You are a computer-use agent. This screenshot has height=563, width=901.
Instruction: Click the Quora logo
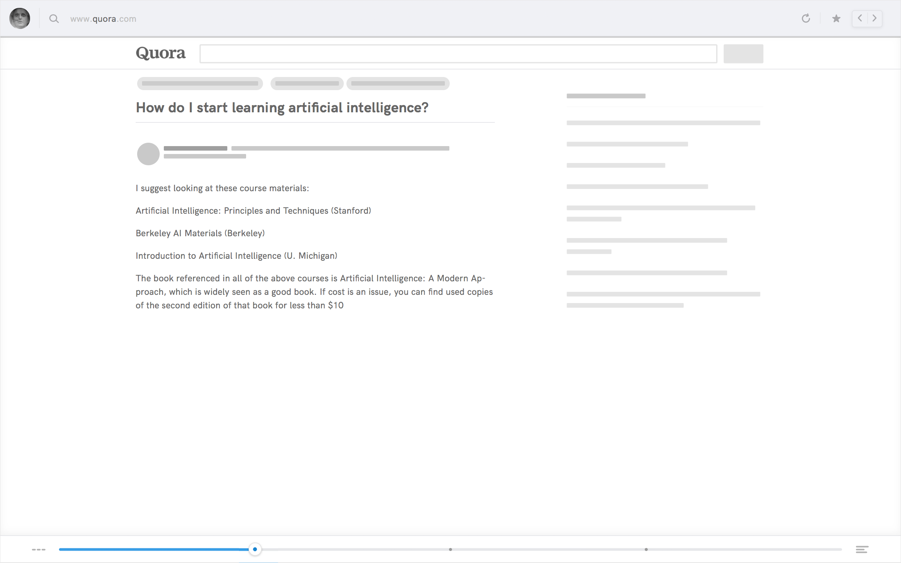tap(160, 53)
